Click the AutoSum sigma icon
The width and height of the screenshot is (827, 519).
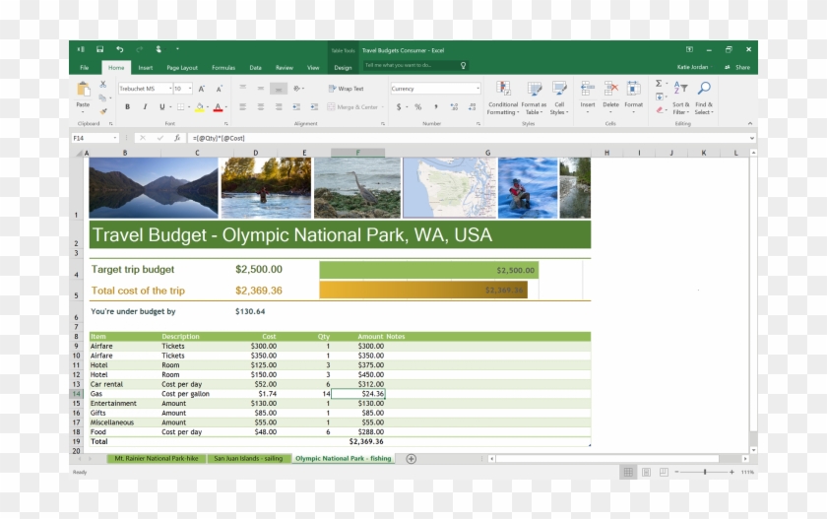[x=659, y=84]
